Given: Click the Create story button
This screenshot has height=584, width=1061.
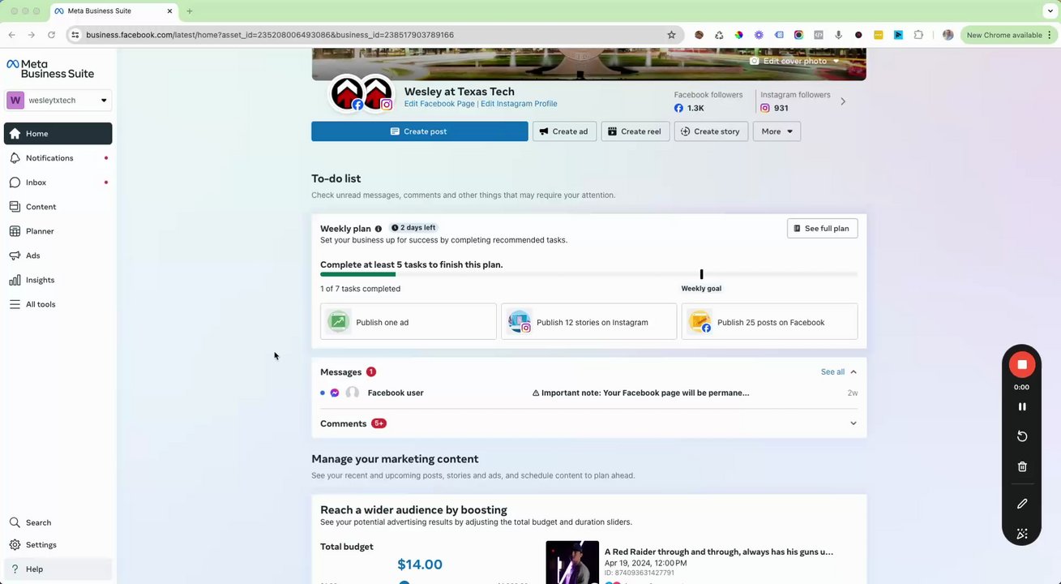Looking at the screenshot, I should coord(710,131).
